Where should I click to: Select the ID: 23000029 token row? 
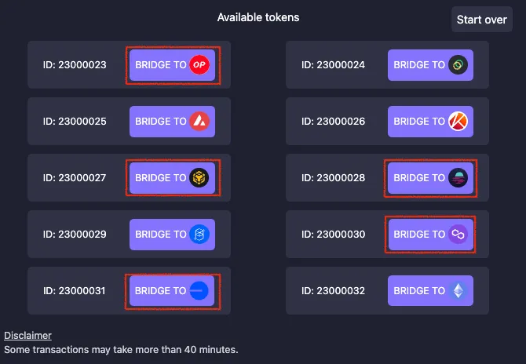pyautogui.click(x=130, y=234)
